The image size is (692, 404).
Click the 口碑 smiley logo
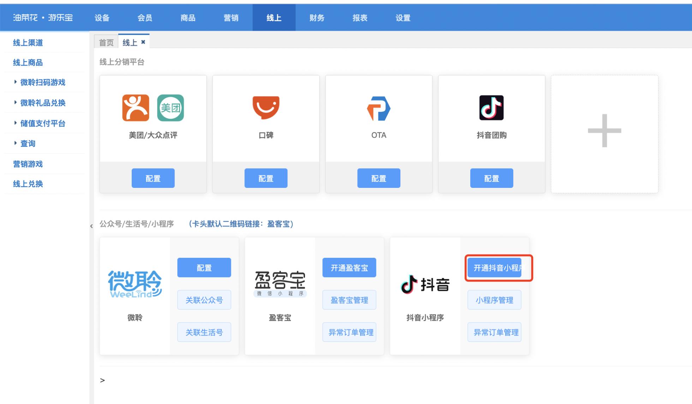[266, 107]
